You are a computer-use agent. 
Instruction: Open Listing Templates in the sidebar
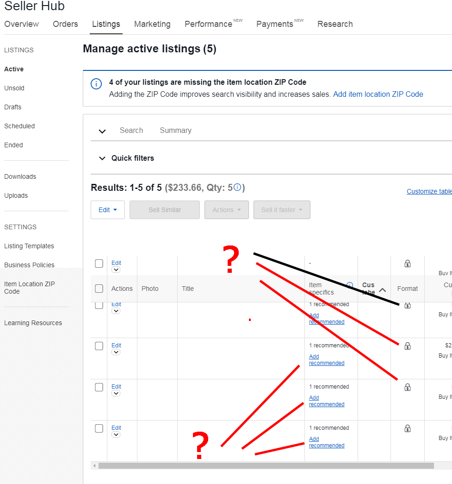[29, 246]
